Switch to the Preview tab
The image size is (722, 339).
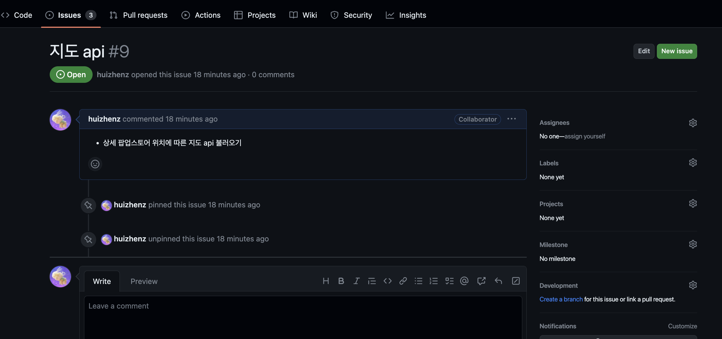coord(144,281)
